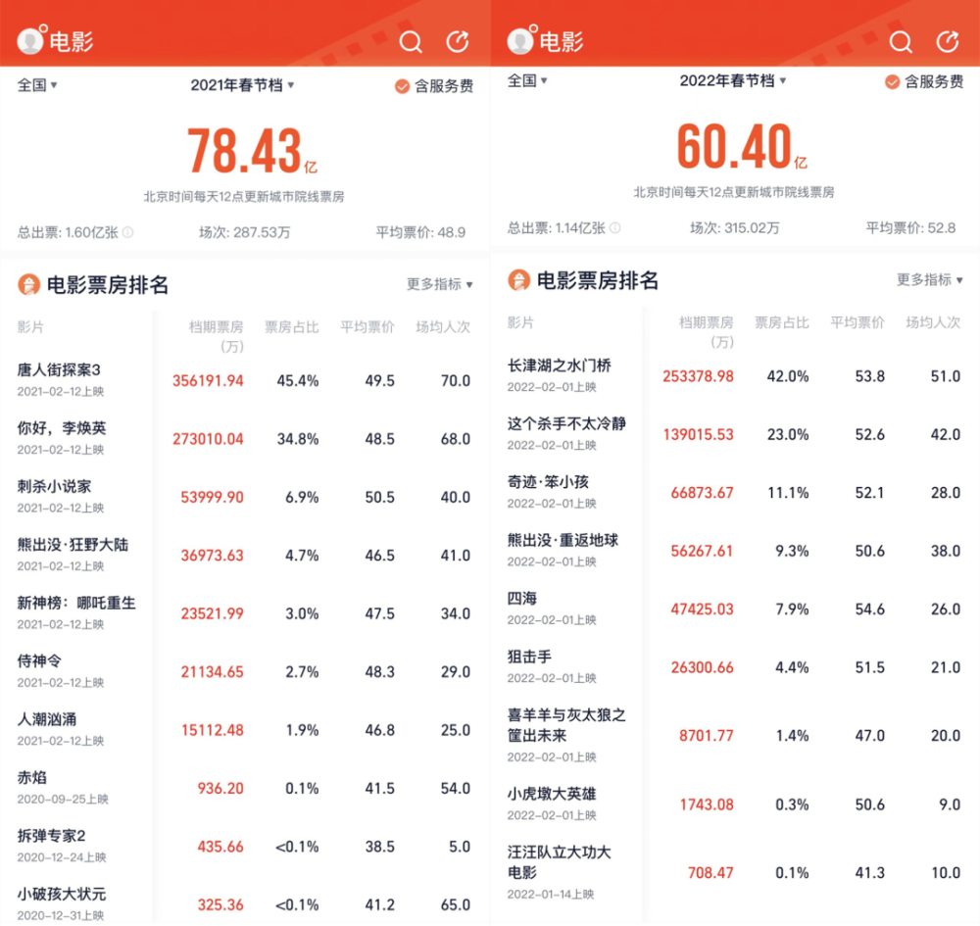Click 票房占比 column header in 2022 panel

(782, 323)
